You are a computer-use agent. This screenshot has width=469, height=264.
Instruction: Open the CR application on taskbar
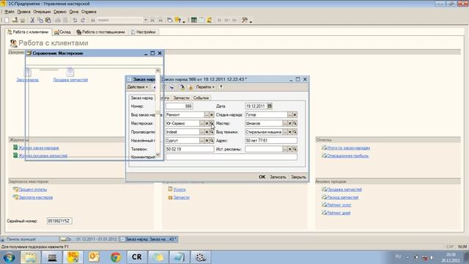(x=137, y=257)
